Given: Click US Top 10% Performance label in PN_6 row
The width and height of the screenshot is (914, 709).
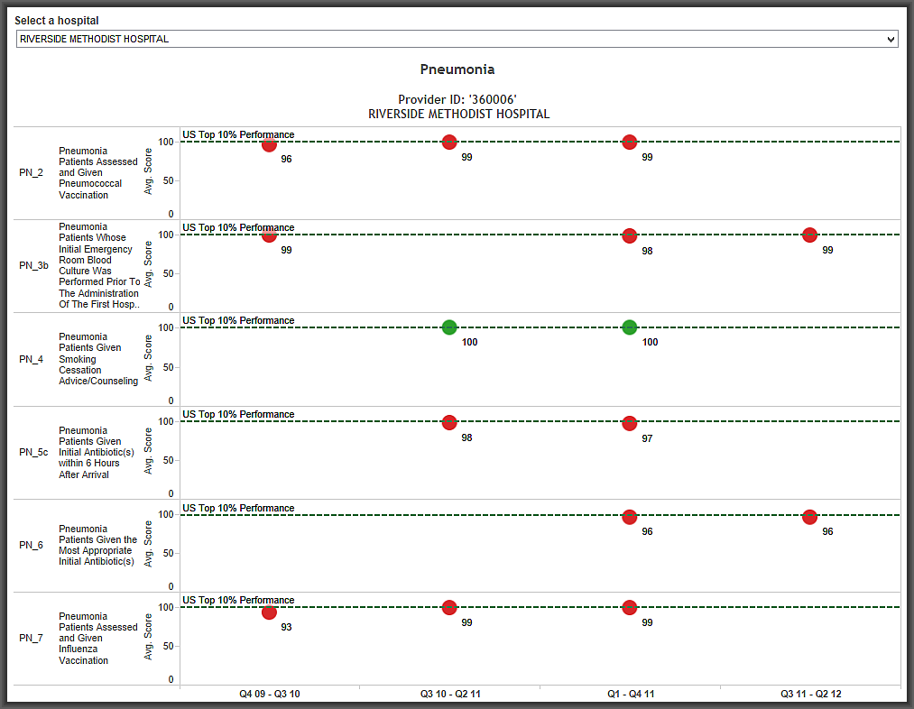Looking at the screenshot, I should (x=238, y=508).
